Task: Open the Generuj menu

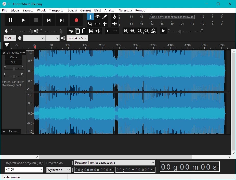Action: coord(85,10)
